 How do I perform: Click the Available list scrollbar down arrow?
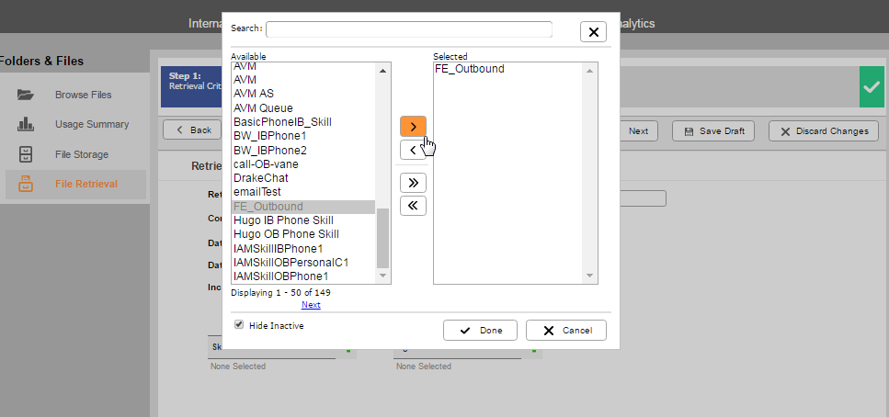pos(383,276)
